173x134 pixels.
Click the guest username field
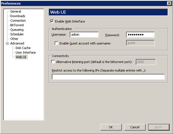point(140,43)
